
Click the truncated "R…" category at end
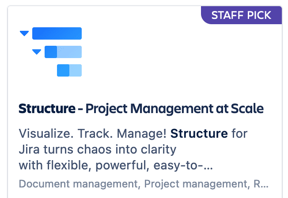click(x=261, y=184)
